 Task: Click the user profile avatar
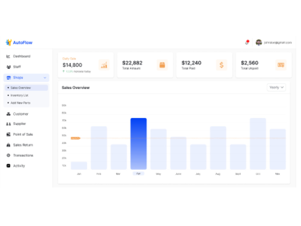(x=259, y=42)
